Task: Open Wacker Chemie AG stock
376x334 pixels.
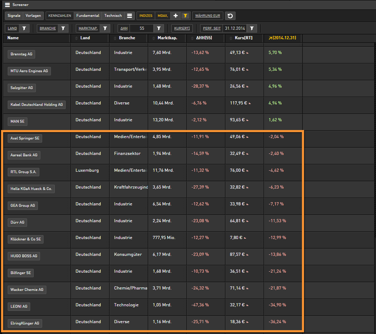Action: tap(27, 289)
